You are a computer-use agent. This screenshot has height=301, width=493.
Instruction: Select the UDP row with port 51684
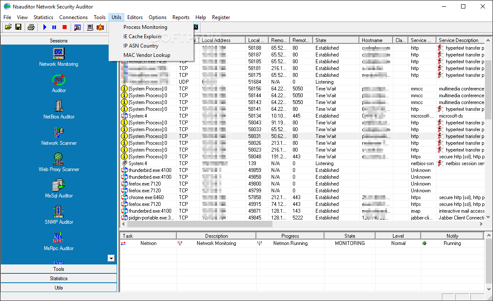(302, 82)
